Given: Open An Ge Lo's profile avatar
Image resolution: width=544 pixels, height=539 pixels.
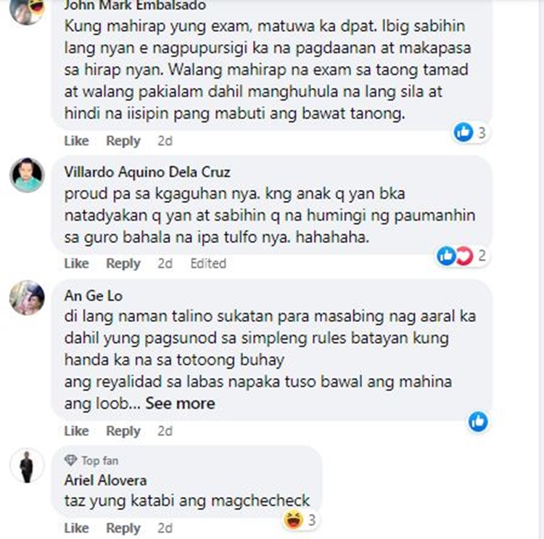Looking at the screenshot, I should pos(27,297).
